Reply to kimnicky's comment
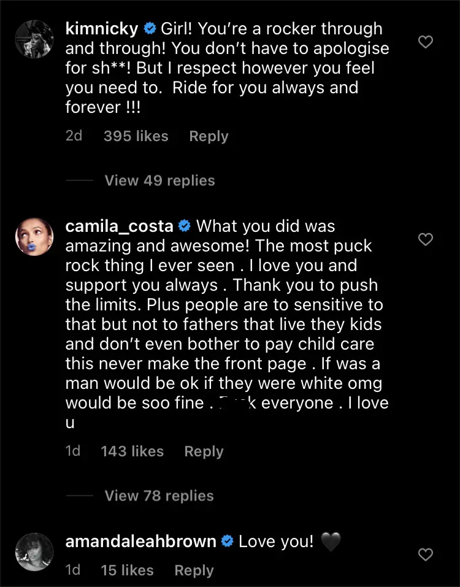The height and width of the screenshot is (587, 460). [x=209, y=136]
